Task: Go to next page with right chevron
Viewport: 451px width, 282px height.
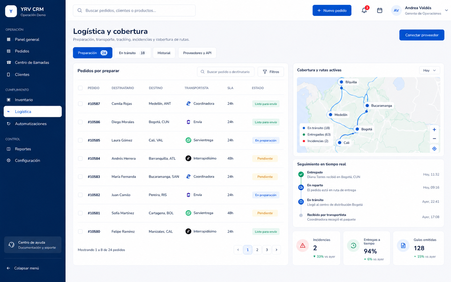Action: pos(276,250)
